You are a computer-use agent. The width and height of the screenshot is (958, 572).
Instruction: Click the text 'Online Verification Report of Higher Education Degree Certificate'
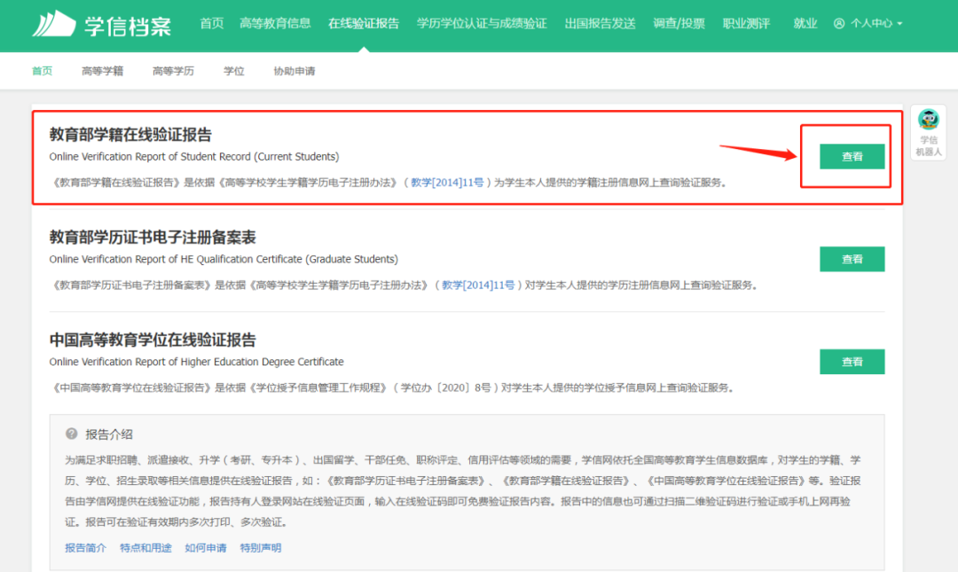[197, 362]
